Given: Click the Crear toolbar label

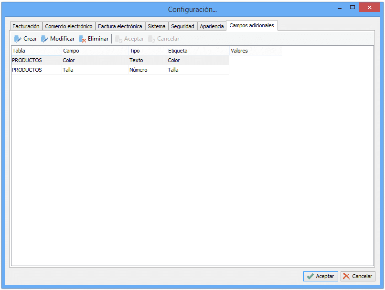Looking at the screenshot, I should (x=30, y=39).
